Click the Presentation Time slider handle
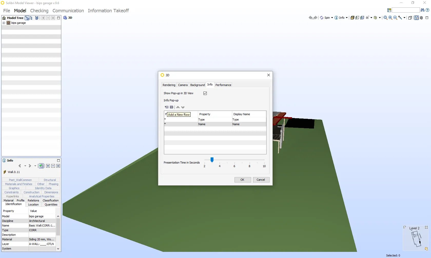This screenshot has width=431, height=258. [212, 160]
